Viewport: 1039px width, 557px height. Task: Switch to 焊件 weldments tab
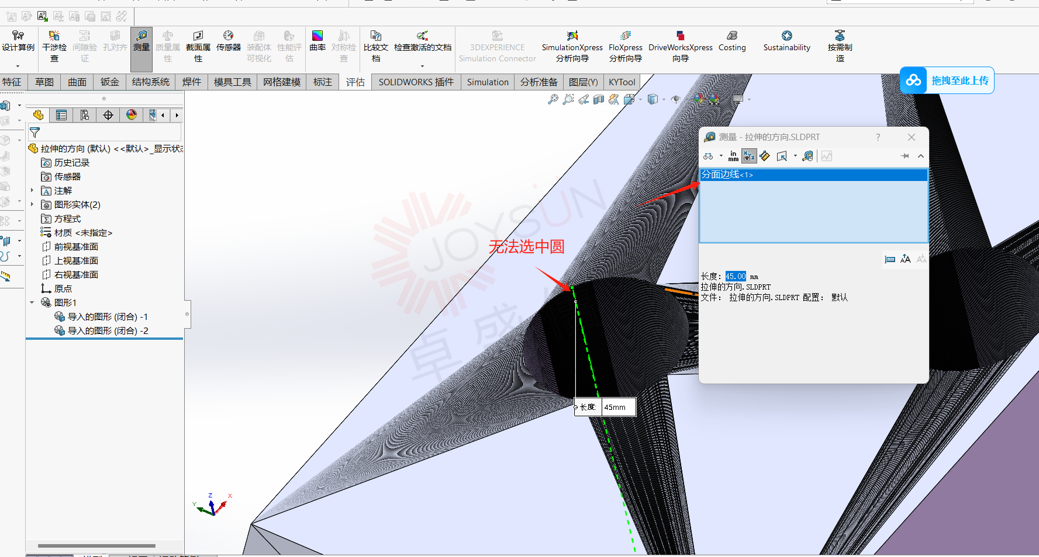(192, 82)
